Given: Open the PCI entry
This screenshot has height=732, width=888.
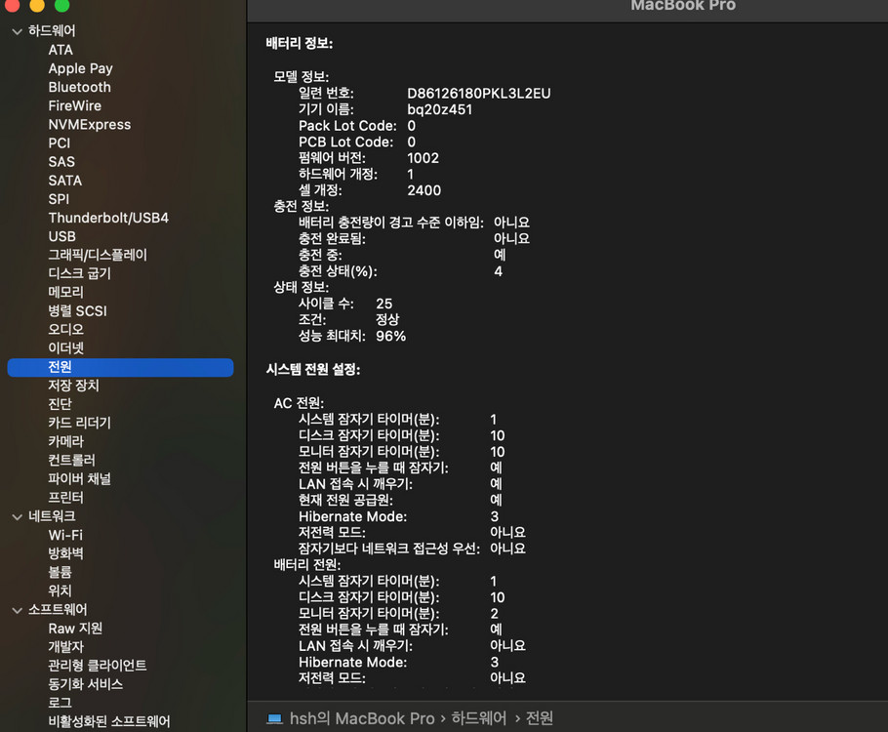Looking at the screenshot, I should coord(60,143).
